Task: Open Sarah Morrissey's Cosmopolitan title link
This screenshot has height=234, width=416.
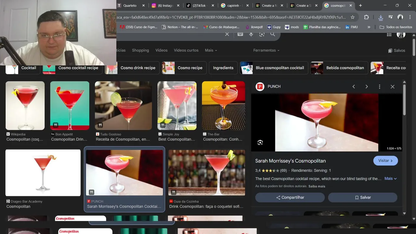Action: coord(290,161)
